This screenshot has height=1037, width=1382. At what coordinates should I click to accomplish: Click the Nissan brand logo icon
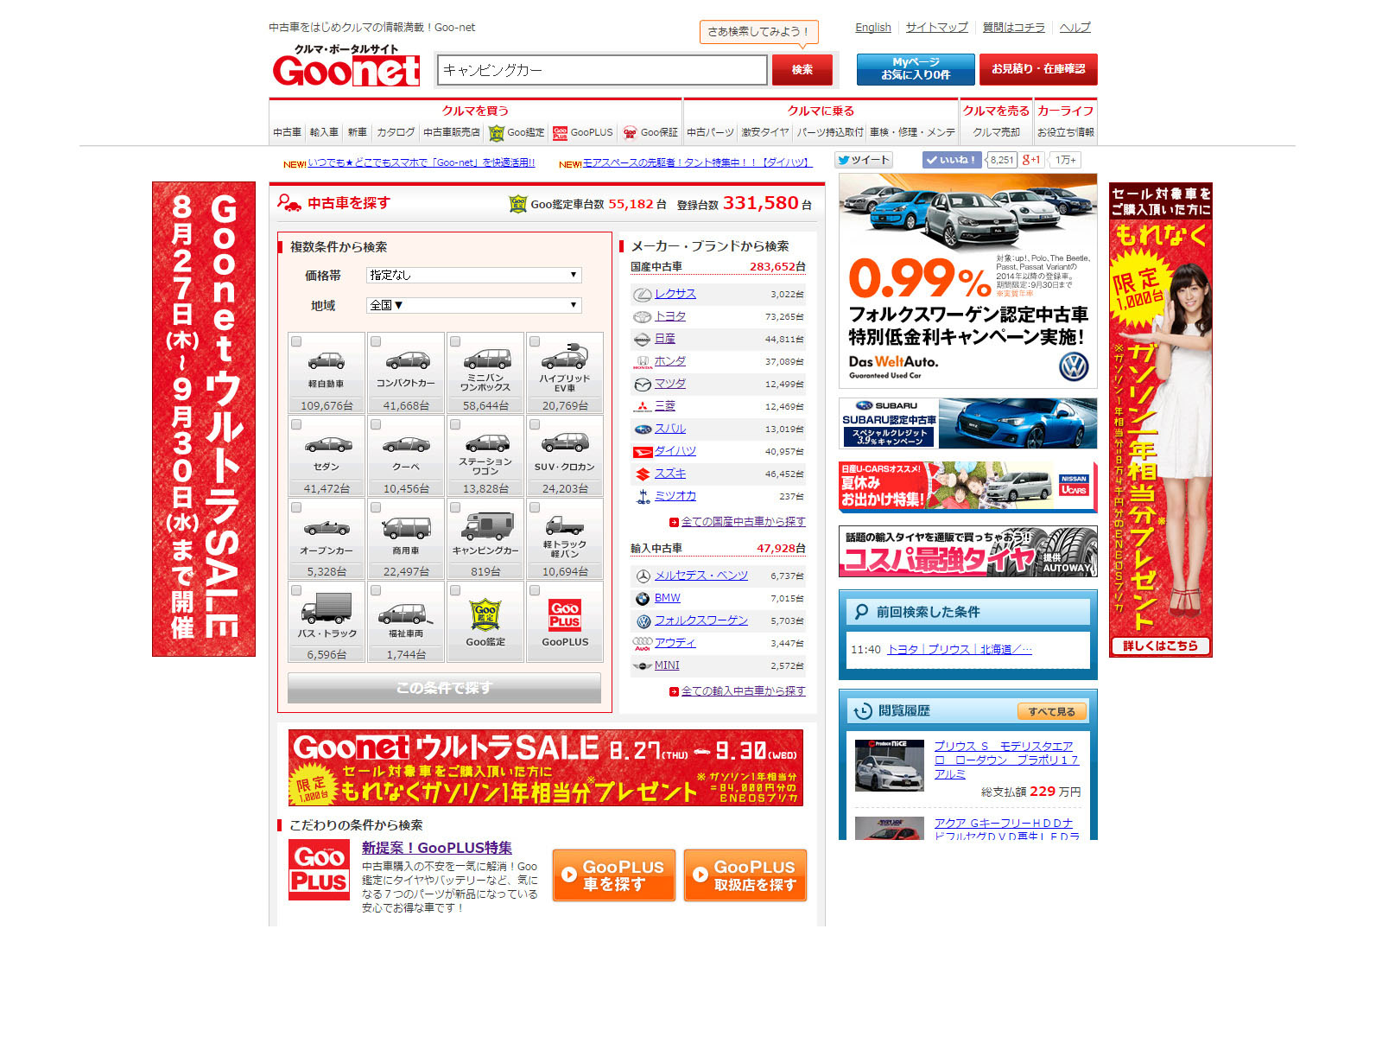643,340
